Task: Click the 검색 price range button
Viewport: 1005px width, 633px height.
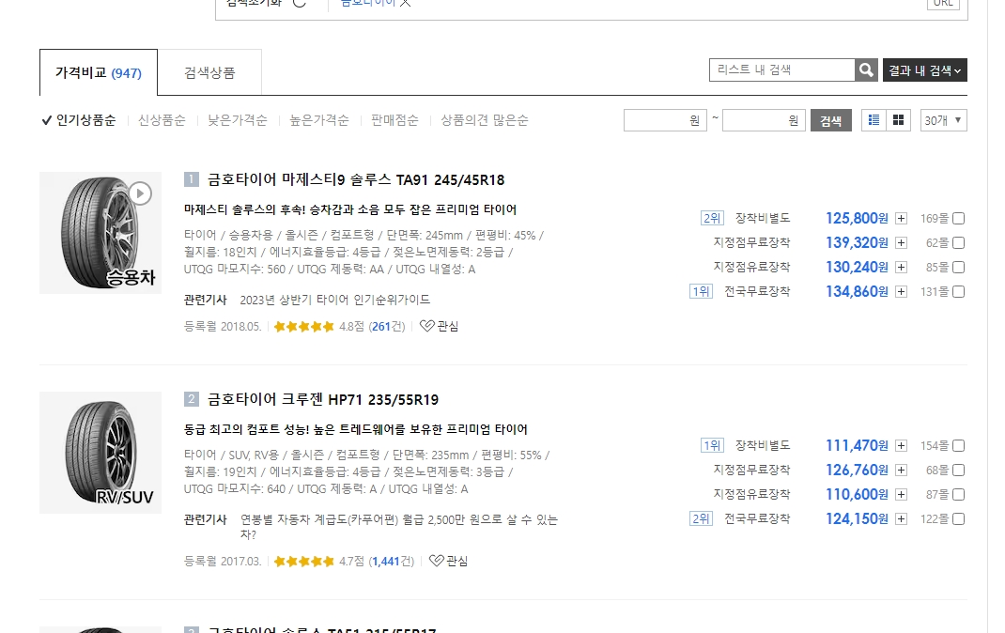Action: point(830,120)
